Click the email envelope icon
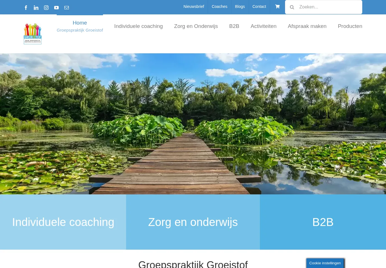The height and width of the screenshot is (268, 386). tap(67, 8)
